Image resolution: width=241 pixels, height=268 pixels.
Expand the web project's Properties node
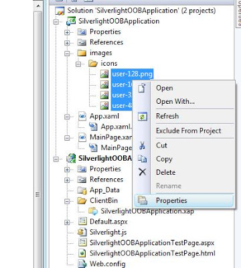click(67, 170)
